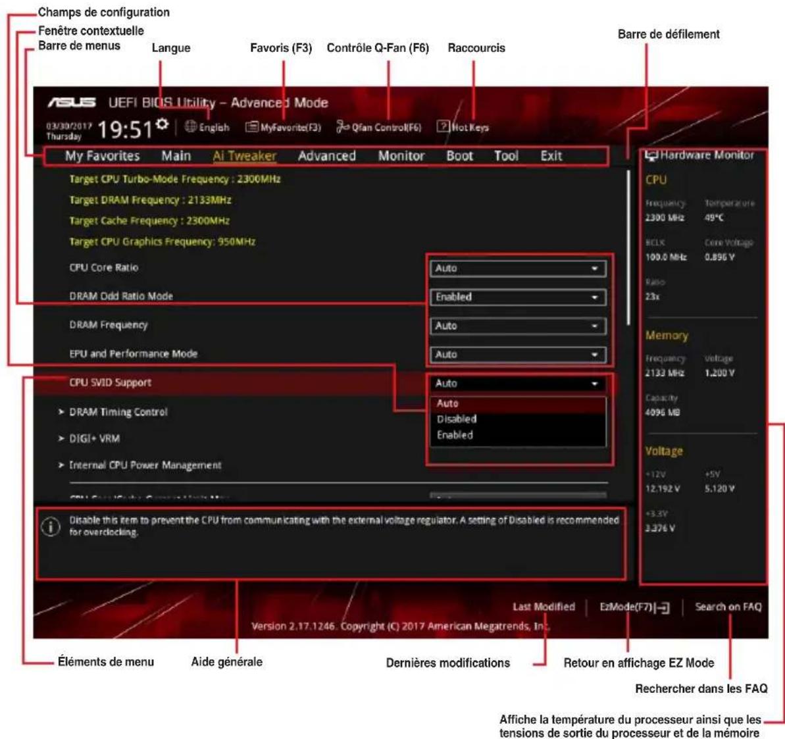Click the vertical scrollbar thumb

(x=628, y=247)
